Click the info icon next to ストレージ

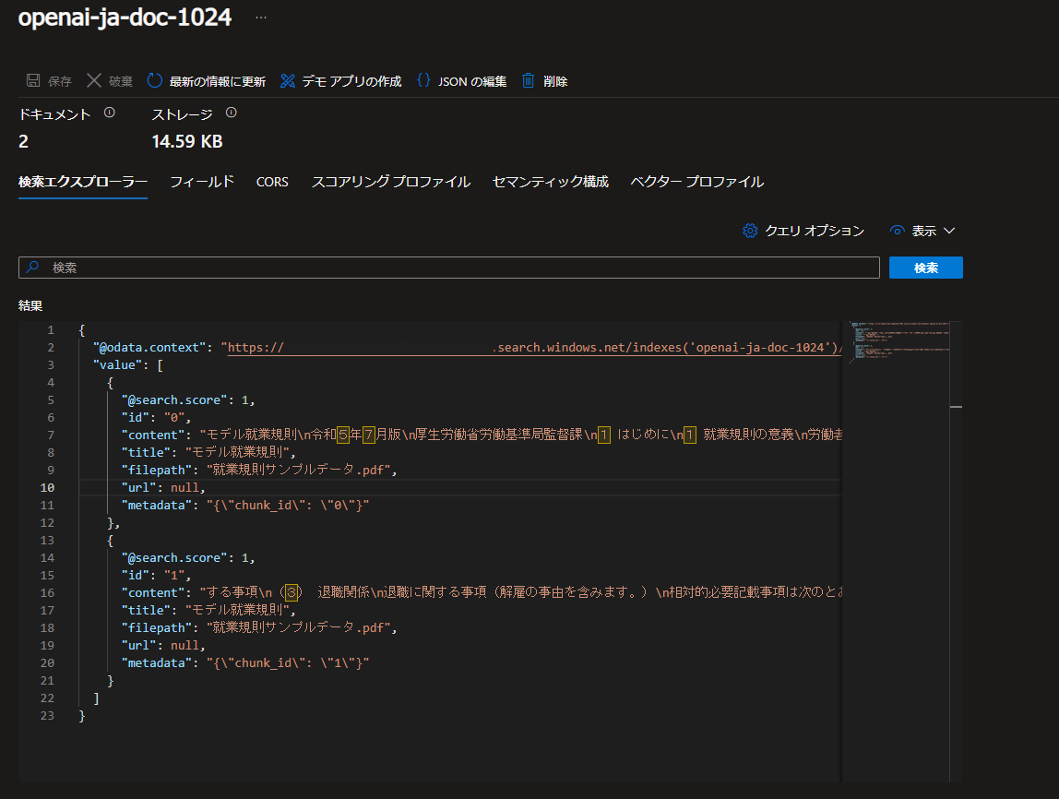click(x=231, y=113)
